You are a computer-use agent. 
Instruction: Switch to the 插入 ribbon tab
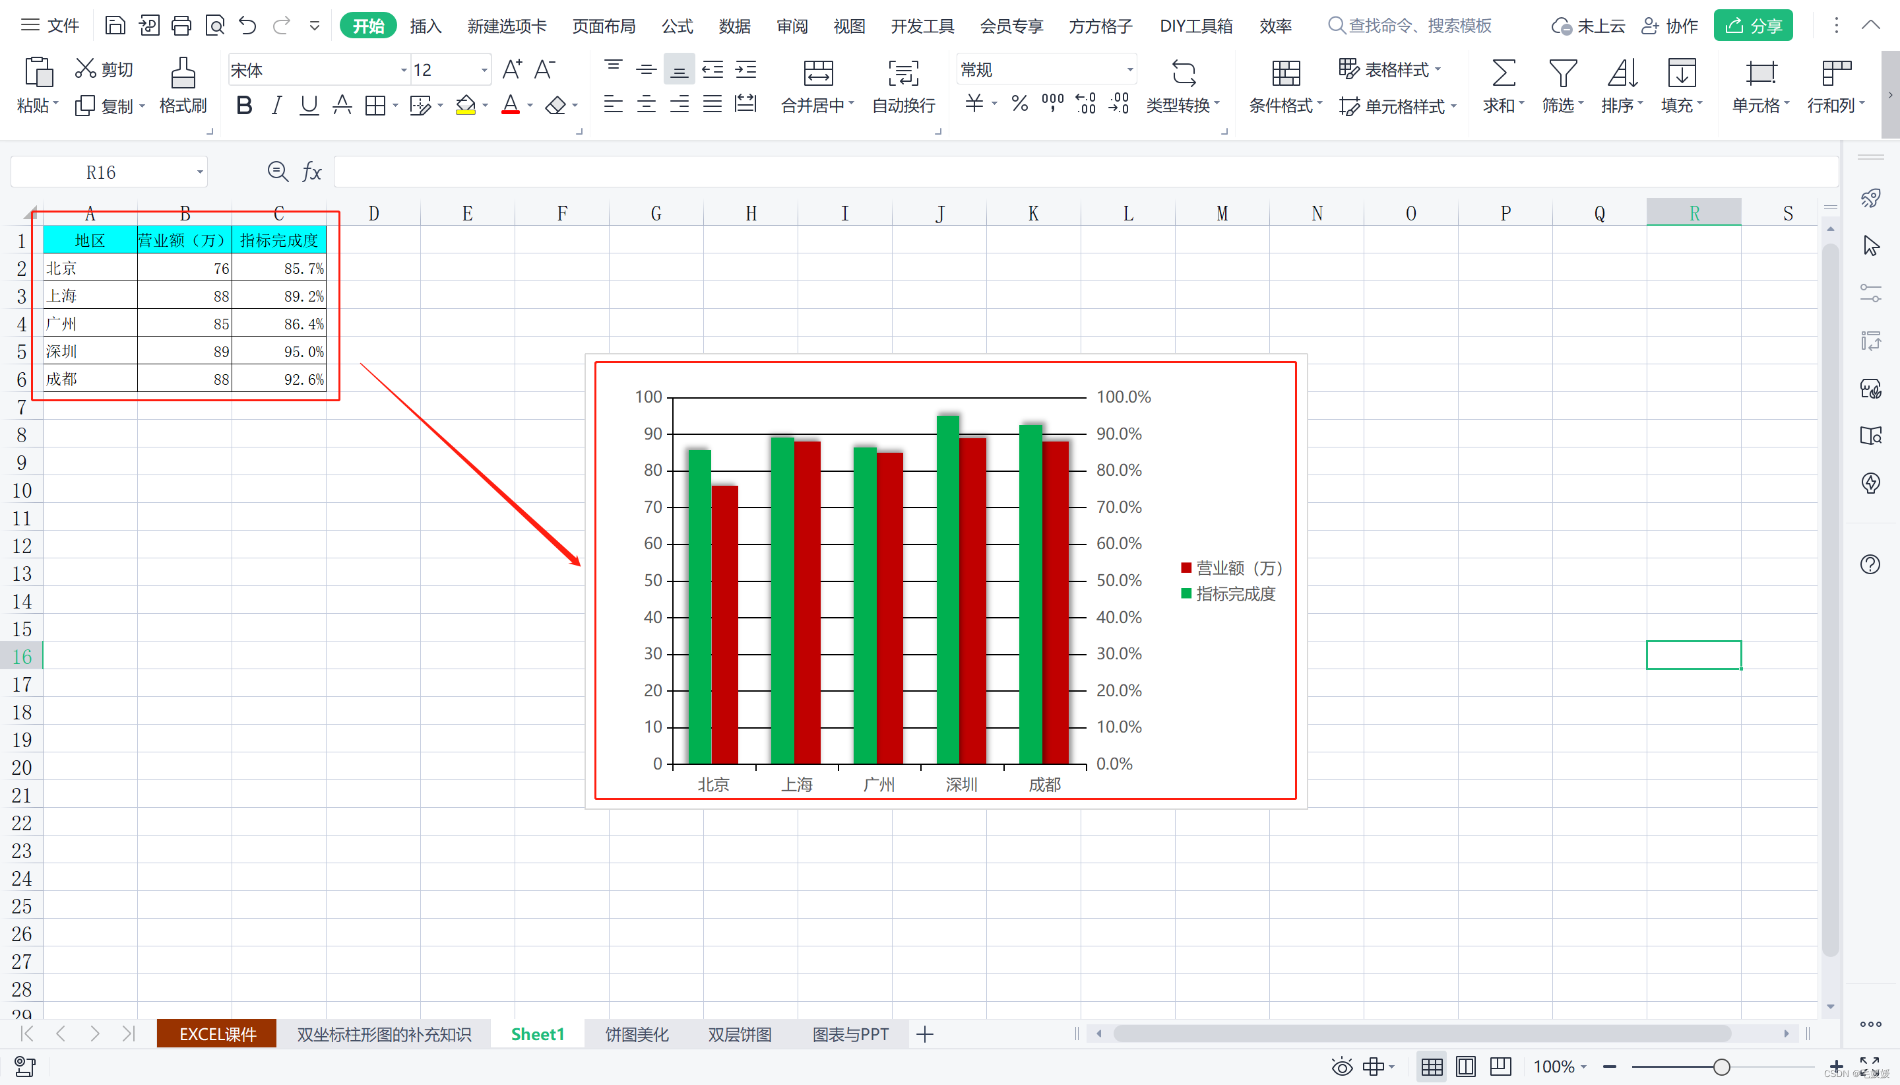coord(426,26)
